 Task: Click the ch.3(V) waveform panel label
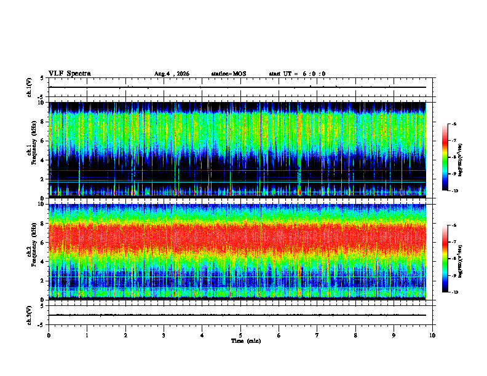(30, 315)
